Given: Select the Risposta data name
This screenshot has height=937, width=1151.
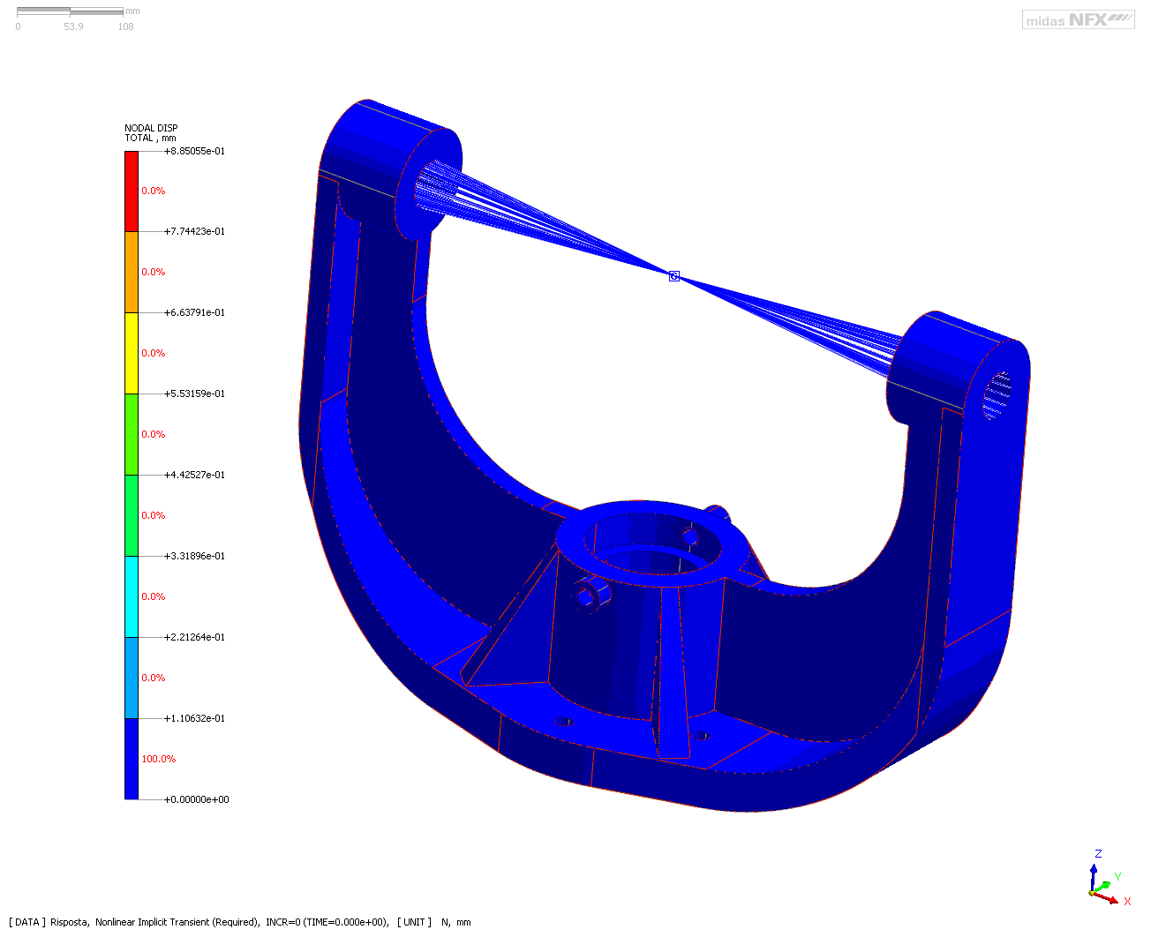Looking at the screenshot, I should click(x=70, y=922).
